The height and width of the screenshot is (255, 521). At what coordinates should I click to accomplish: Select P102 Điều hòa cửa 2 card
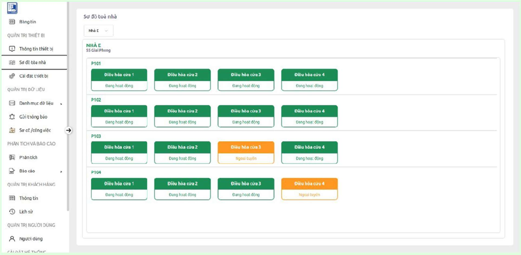point(183,116)
